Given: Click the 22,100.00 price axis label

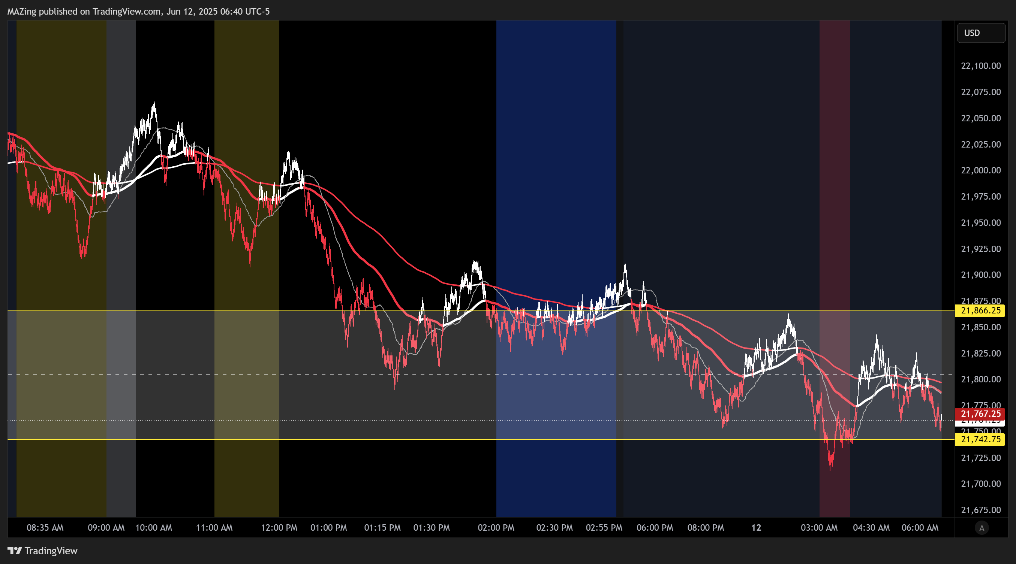Looking at the screenshot, I should 981,66.
